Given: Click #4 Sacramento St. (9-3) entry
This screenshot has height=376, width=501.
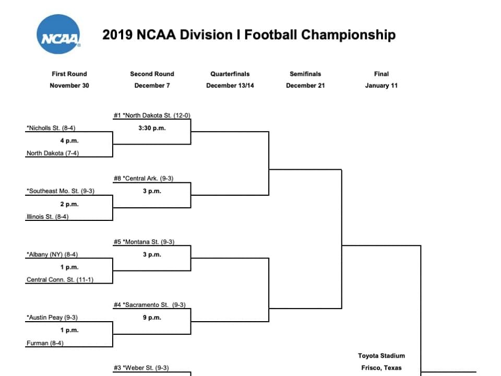Looking at the screenshot, I should pos(150,305).
